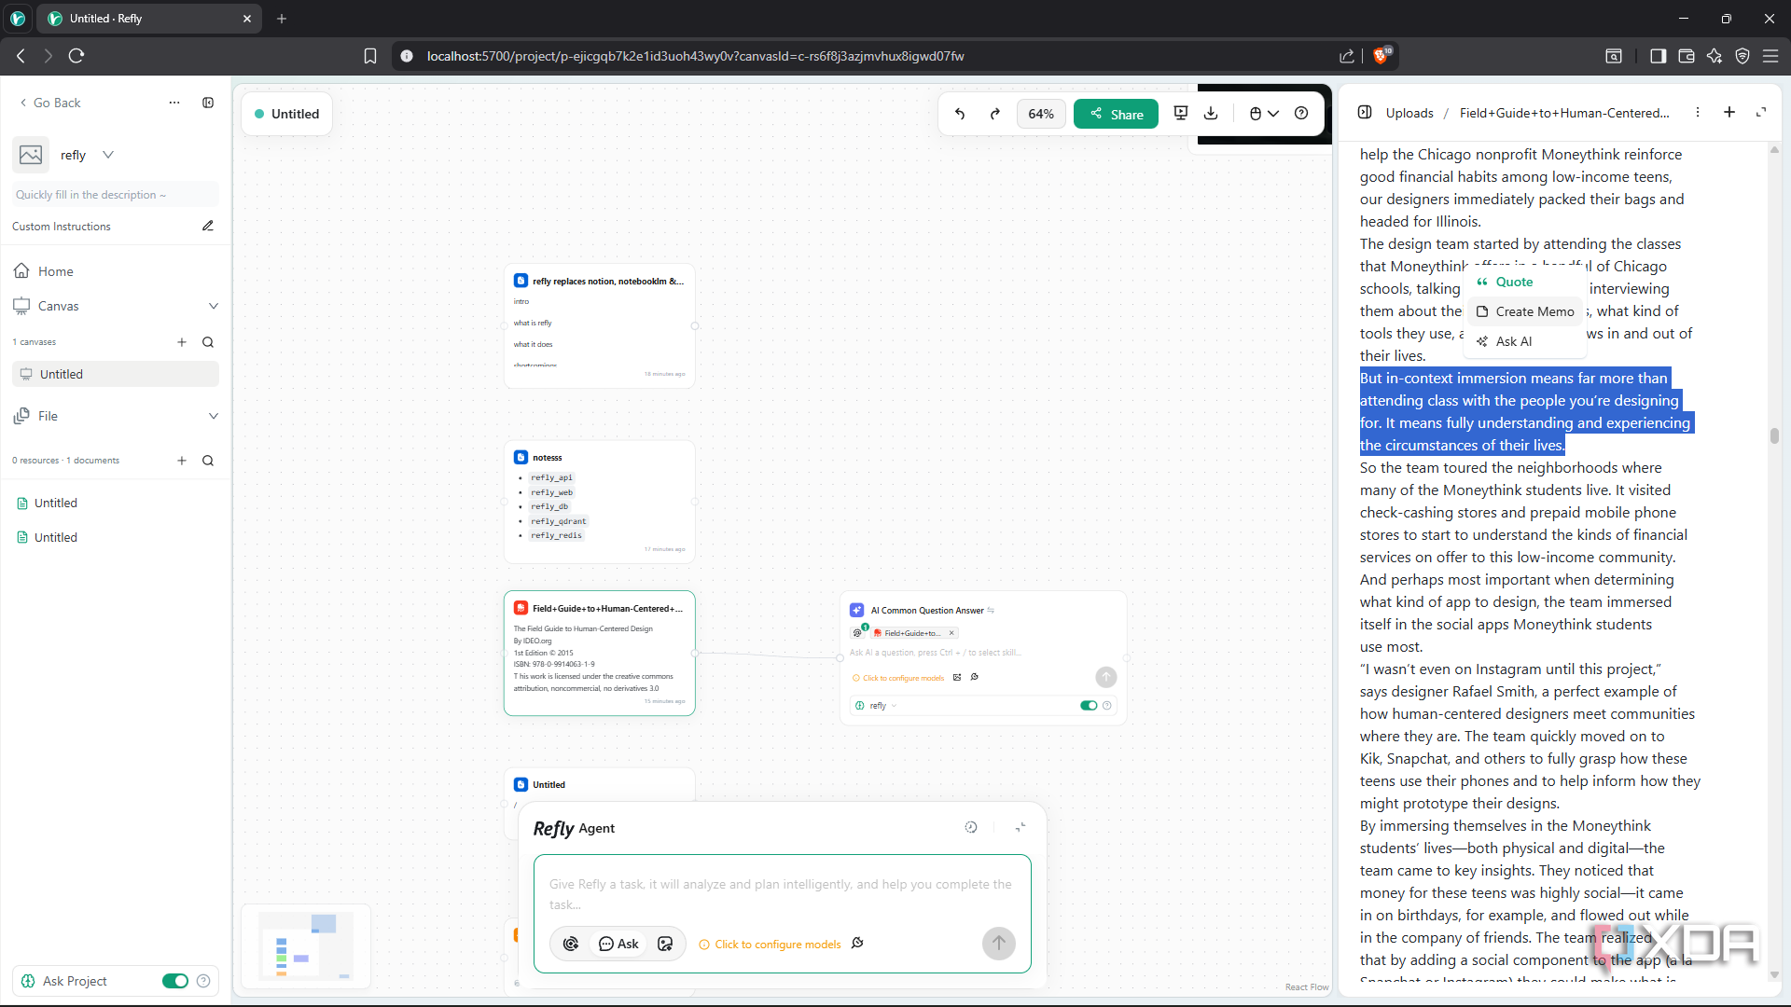This screenshot has width=1791, height=1007.
Task: Click the Share button
Action: (x=1116, y=114)
